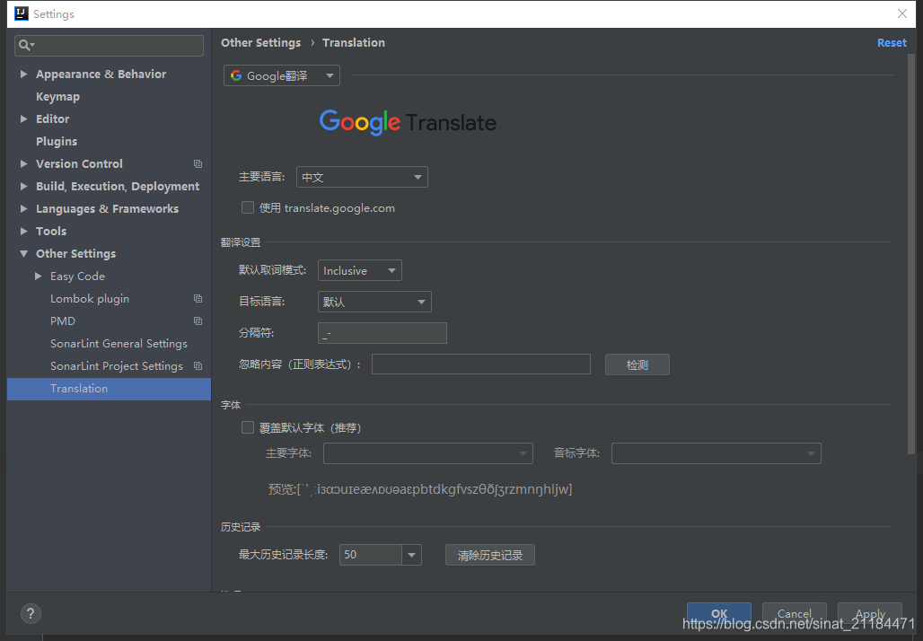Image resolution: width=923 pixels, height=641 pixels.
Task: Click the 检测 button
Action: (x=637, y=364)
